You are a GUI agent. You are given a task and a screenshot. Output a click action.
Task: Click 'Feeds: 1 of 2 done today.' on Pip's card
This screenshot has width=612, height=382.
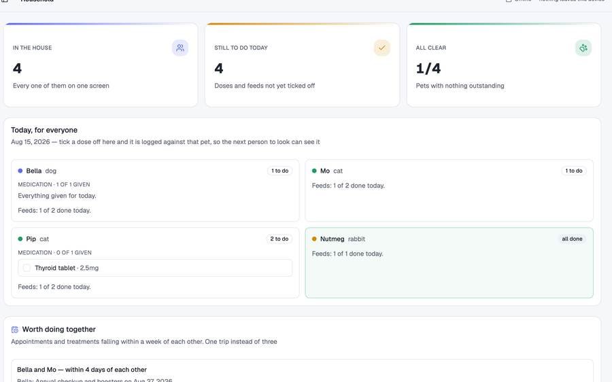(x=54, y=287)
